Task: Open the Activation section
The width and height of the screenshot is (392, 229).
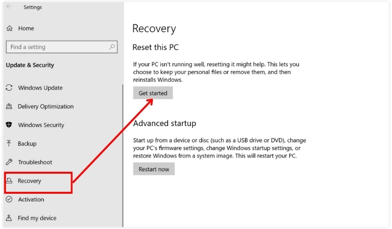Action: pos(31,199)
